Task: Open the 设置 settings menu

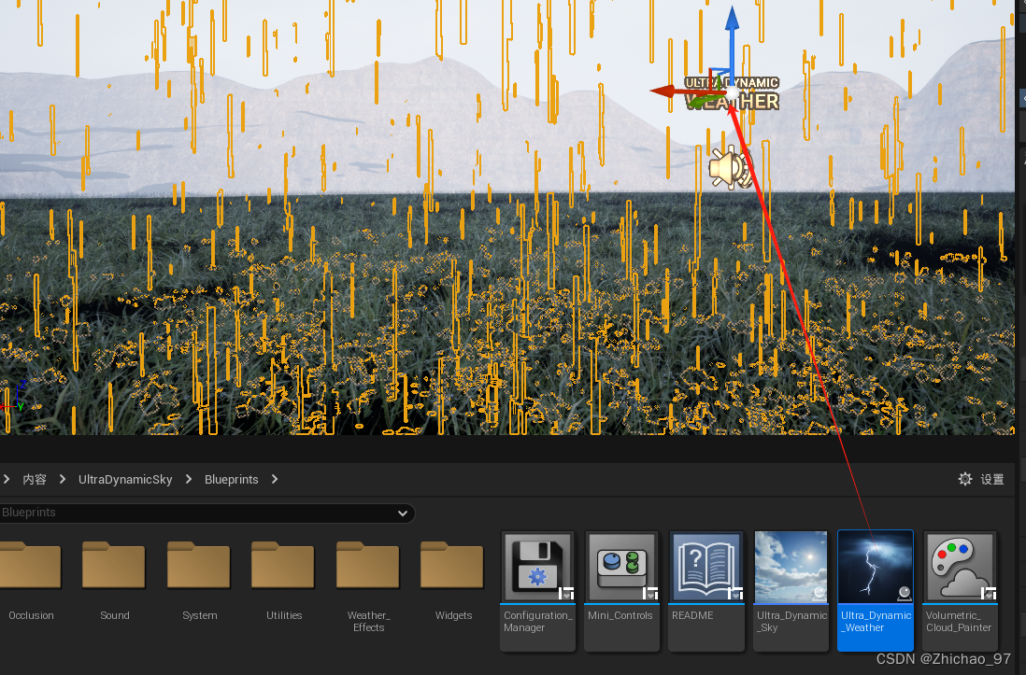Action: pyautogui.click(x=992, y=480)
